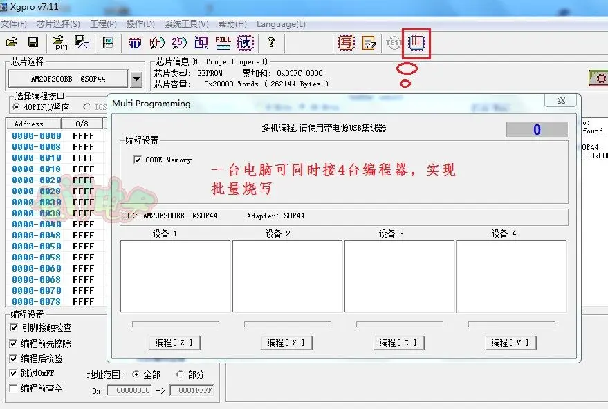Click the save project icon
The image size is (608, 409).
click(82, 42)
